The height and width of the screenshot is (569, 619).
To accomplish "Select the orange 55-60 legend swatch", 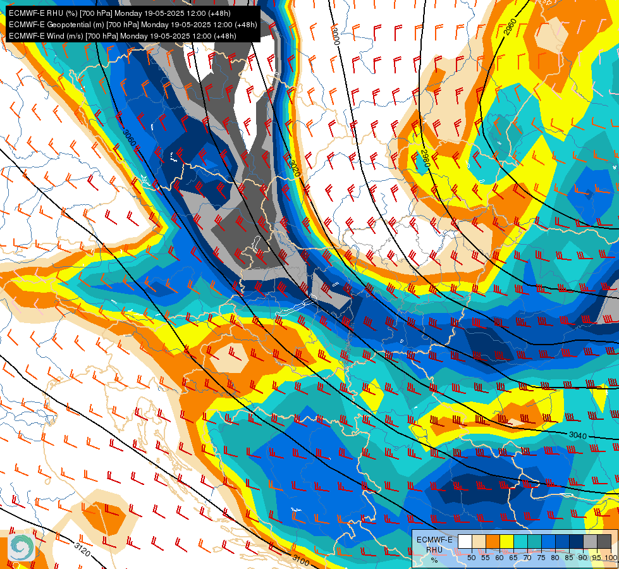I will 493,541.
